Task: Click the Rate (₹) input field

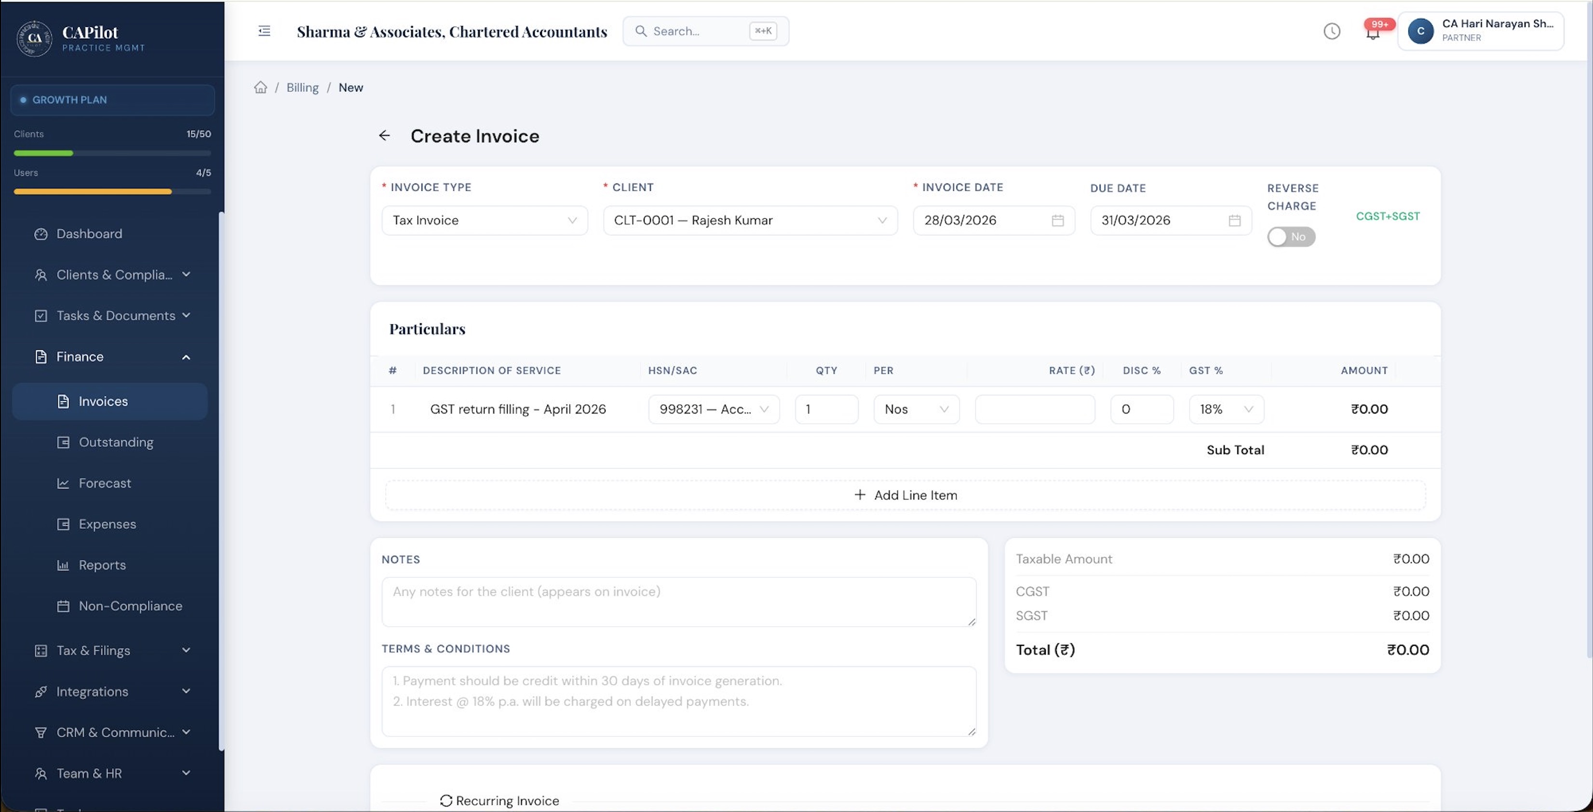Action: coord(1035,409)
